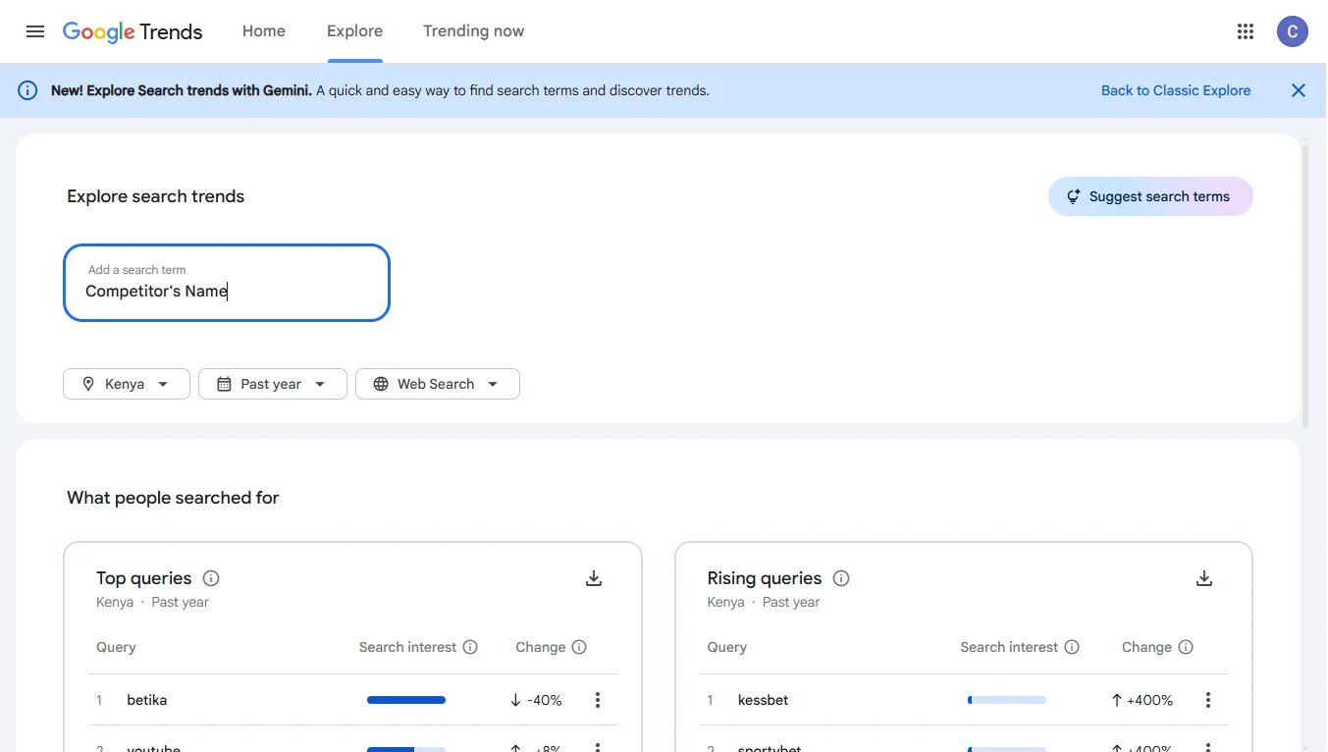The image size is (1328, 752).
Task: Open more options for betika row
Action: pyautogui.click(x=598, y=700)
